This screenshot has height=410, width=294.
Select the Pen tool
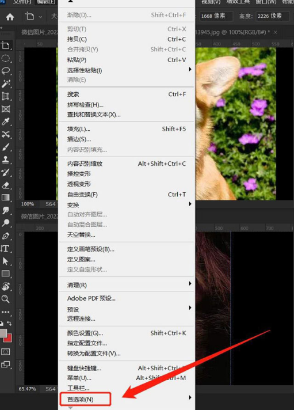point(6,236)
